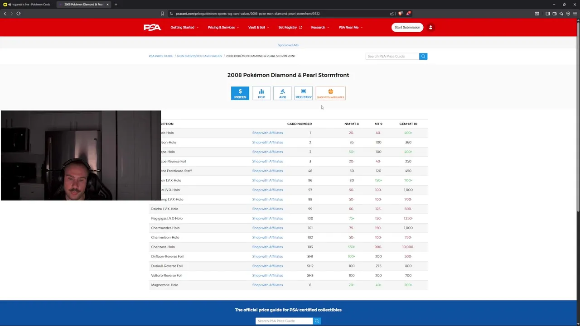Image resolution: width=580 pixels, height=326 pixels.
Task: Mute the speaker icon on the tcgarett tab
Action: coord(10,5)
